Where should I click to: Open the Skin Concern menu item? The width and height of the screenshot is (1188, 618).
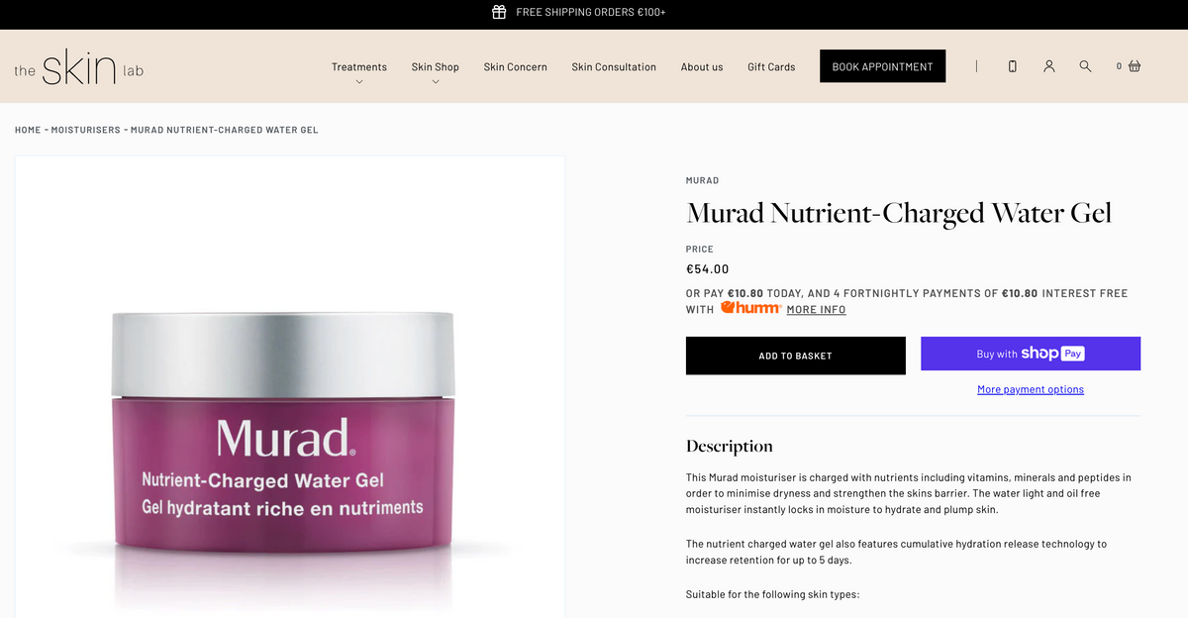point(515,66)
